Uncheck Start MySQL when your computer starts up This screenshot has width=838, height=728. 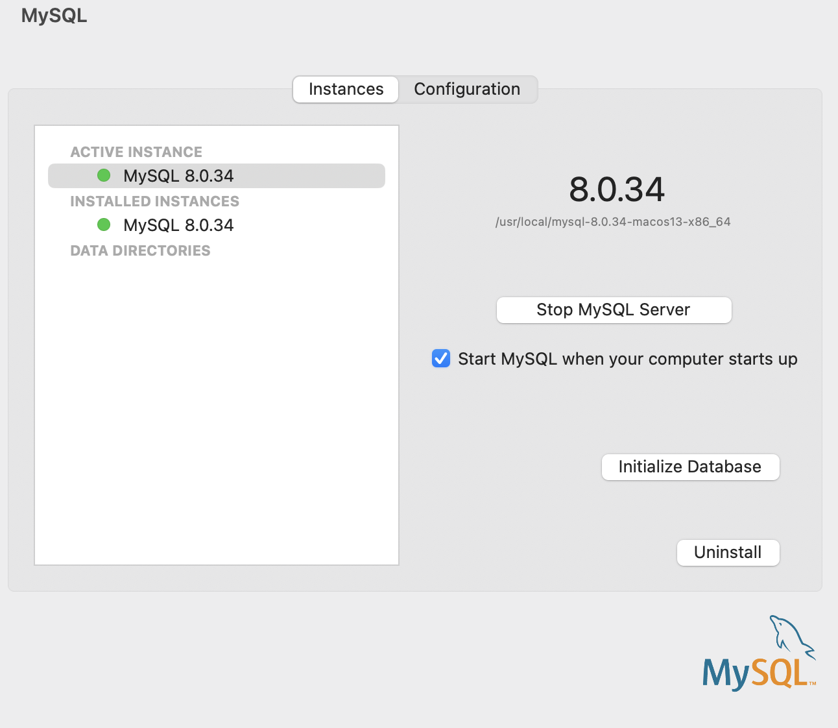click(x=441, y=358)
